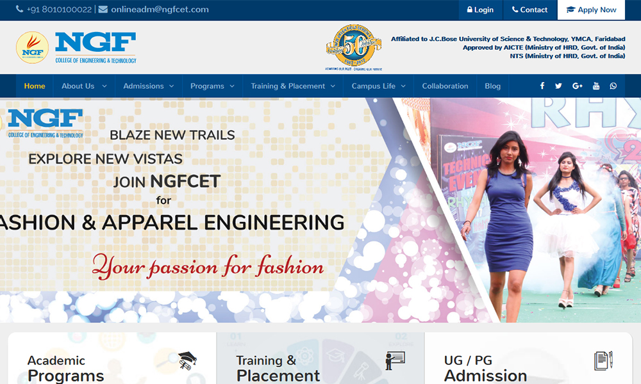The width and height of the screenshot is (641, 384).
Task: Expand Training & Placement menu
Action: pyautogui.click(x=293, y=86)
